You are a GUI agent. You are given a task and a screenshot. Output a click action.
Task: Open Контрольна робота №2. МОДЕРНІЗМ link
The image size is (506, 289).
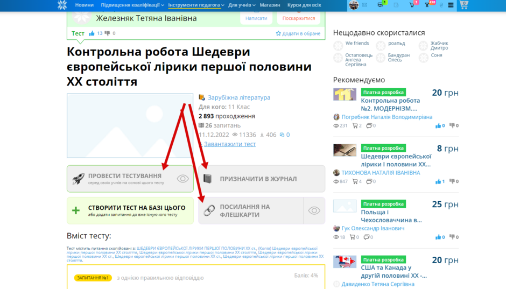click(390, 104)
